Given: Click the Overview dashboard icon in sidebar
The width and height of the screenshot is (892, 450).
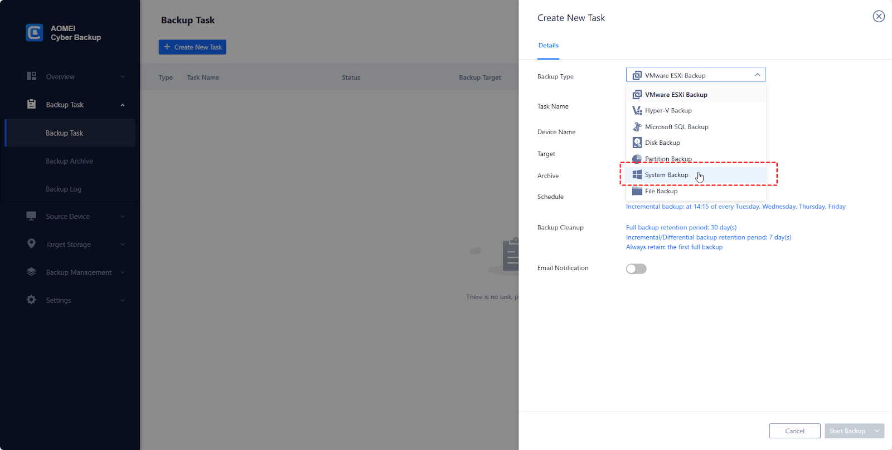Looking at the screenshot, I should [32, 76].
